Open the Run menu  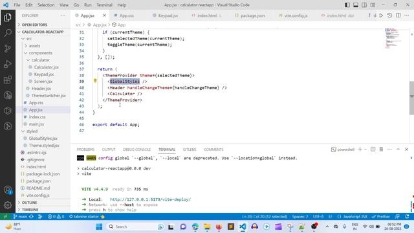point(88,5)
